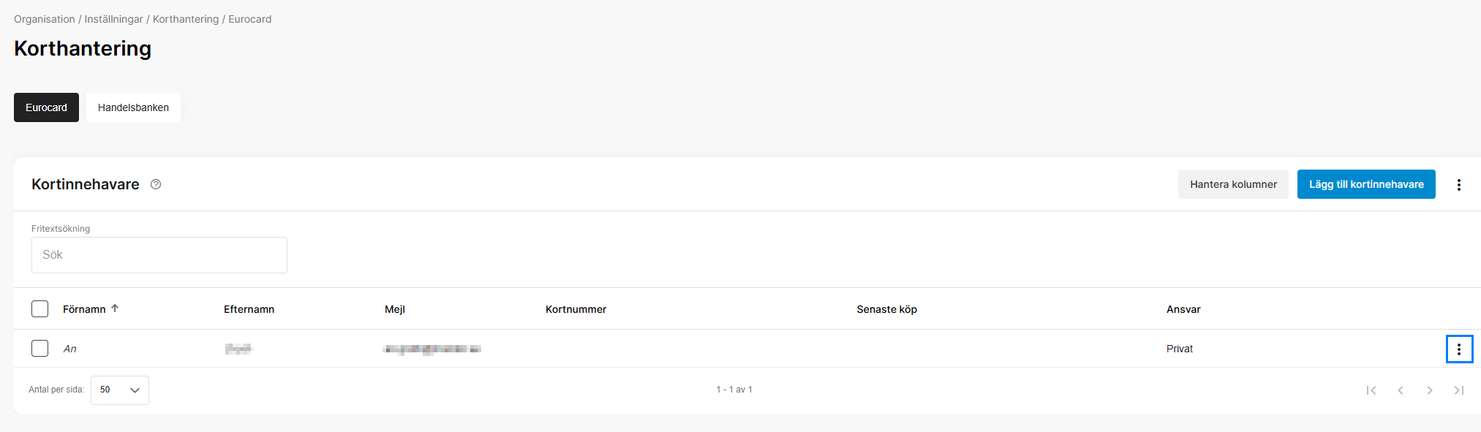
Task: Select the checkbox for cardholder An
Action: (40, 349)
